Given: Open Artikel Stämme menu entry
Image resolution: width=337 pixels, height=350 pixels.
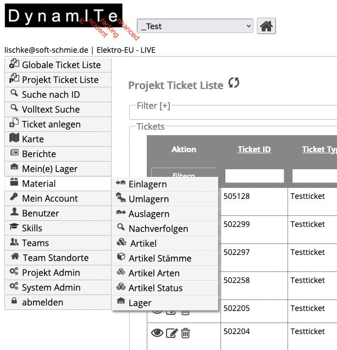Looking at the screenshot, I should click(x=160, y=258).
